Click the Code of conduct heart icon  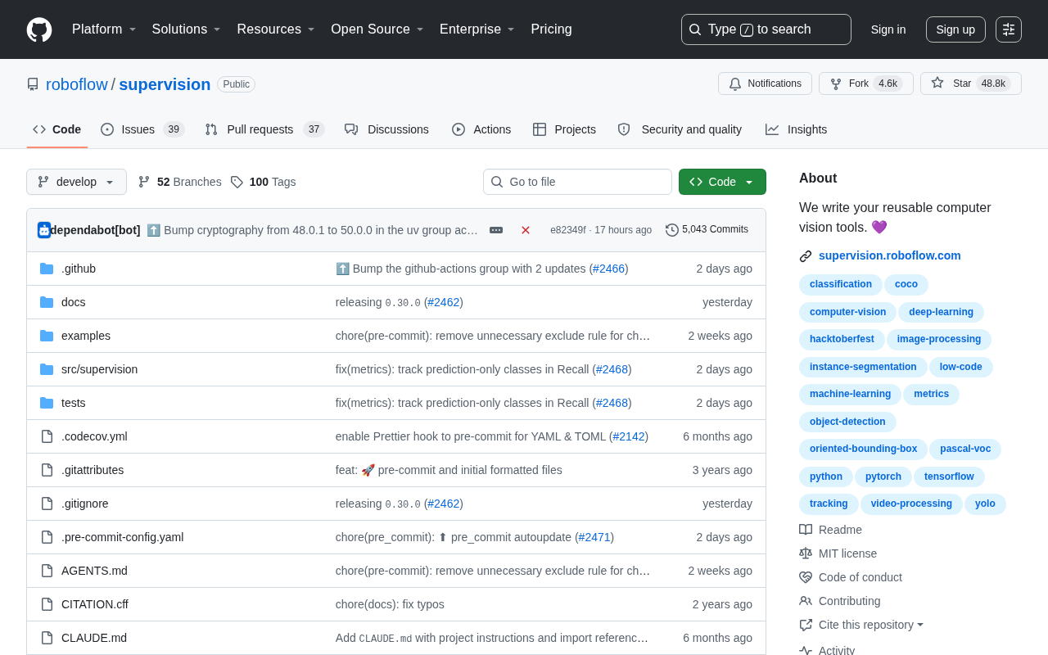[806, 577]
